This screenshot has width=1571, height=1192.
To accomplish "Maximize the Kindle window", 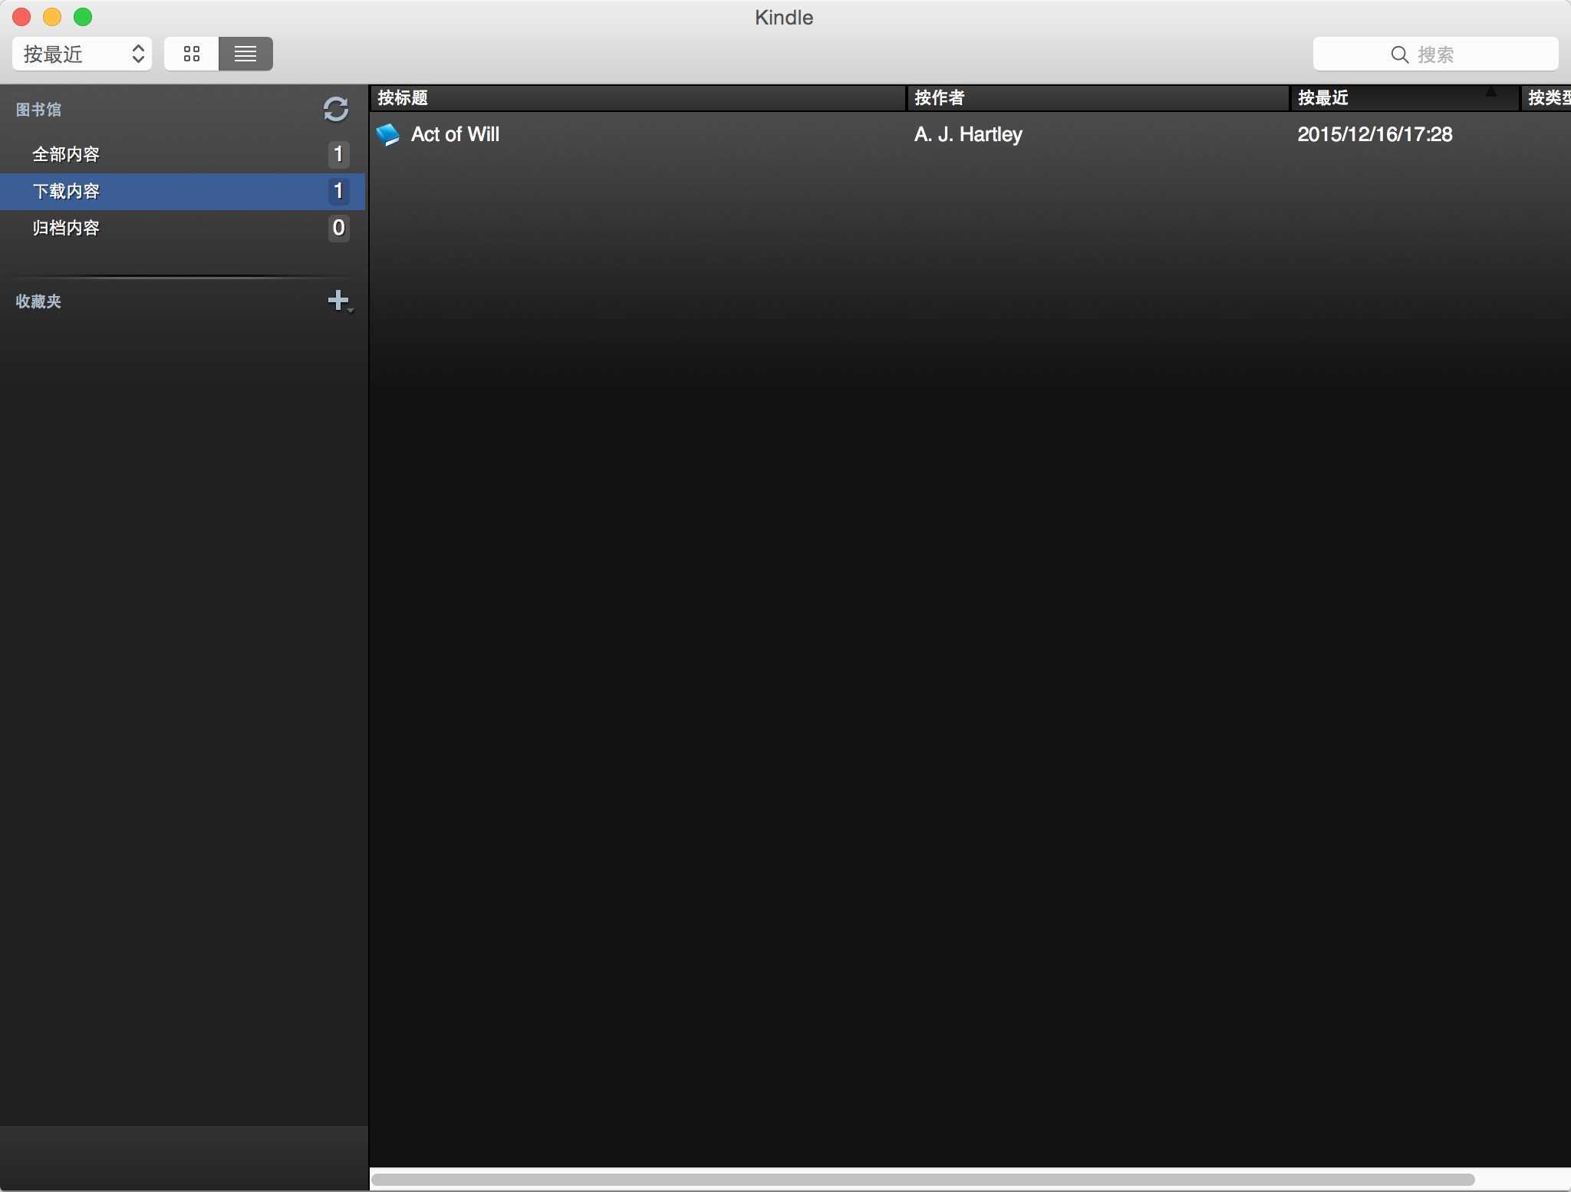I will coord(83,17).
